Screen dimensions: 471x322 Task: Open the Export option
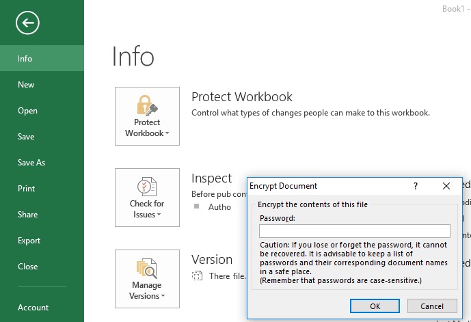tap(29, 241)
